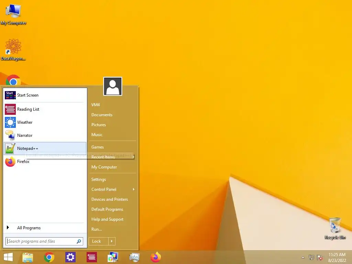The width and height of the screenshot is (352, 264).
Task: Open Start Screen from the start menu
Action: pos(45,95)
